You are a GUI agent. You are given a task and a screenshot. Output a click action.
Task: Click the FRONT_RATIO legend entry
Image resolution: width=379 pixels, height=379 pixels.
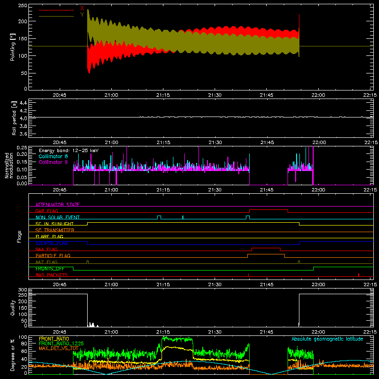point(54,339)
